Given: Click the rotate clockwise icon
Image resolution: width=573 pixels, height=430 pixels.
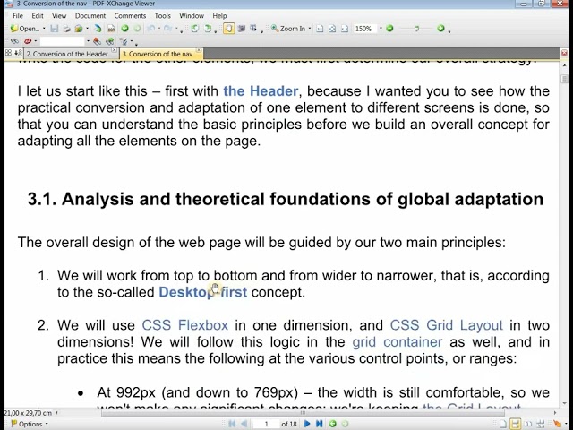Looking at the screenshot, I should pyautogui.click(x=208, y=29).
